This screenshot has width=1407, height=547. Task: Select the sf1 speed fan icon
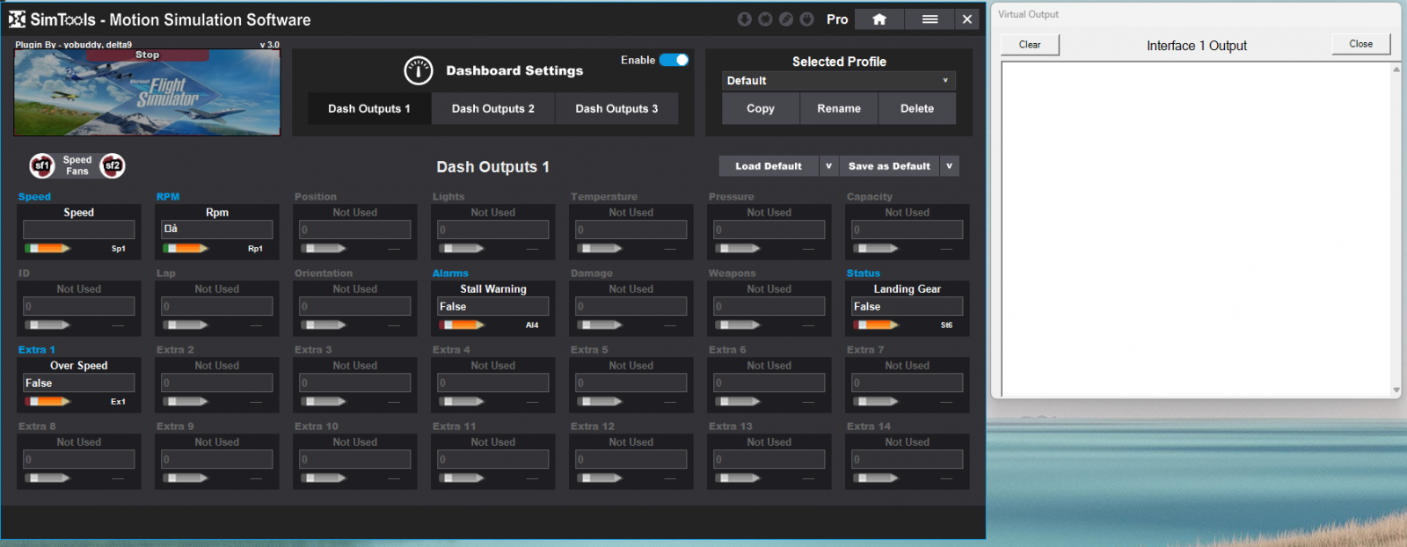tap(42, 165)
